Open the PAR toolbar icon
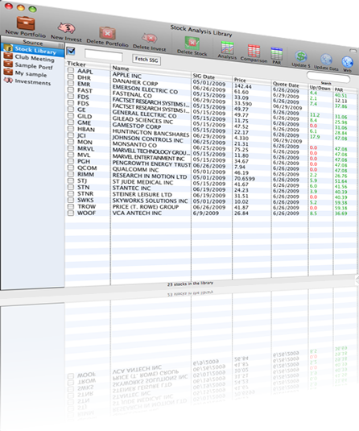 [x=277, y=53]
